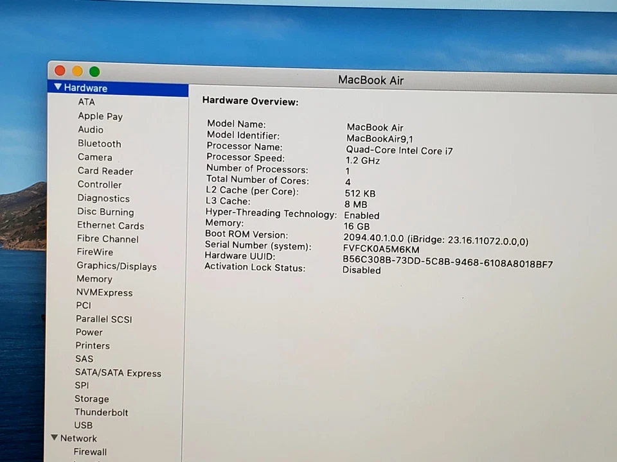The image size is (617, 462).
Task: Select the Quad-Core Intel Core i7 value
Action: 399,150
